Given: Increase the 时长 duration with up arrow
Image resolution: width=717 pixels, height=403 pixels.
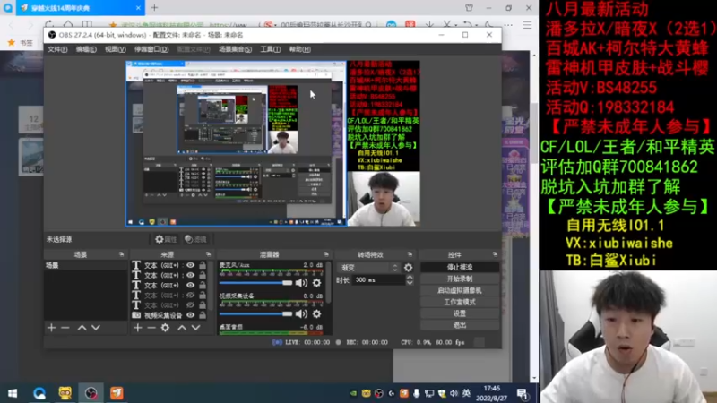Looking at the screenshot, I should (x=410, y=277).
